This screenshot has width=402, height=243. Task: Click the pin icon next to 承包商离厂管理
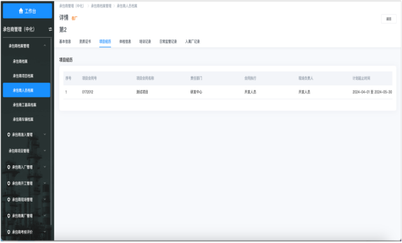pyautogui.click(x=9, y=216)
